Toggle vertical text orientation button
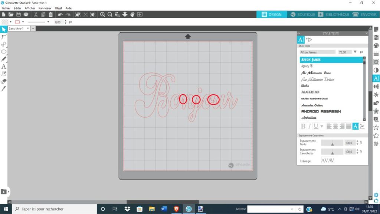This screenshot has height=214, width=380. pos(362,126)
